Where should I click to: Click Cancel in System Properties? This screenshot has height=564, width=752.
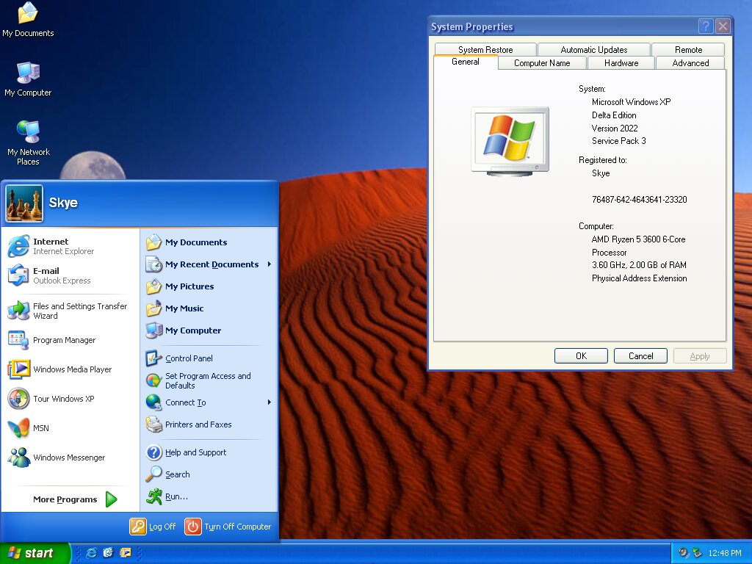pyautogui.click(x=640, y=356)
